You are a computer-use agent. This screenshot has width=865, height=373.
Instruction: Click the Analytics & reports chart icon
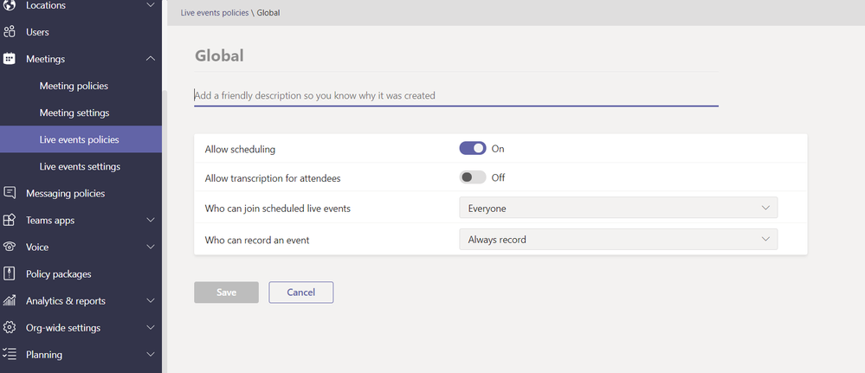click(x=10, y=301)
